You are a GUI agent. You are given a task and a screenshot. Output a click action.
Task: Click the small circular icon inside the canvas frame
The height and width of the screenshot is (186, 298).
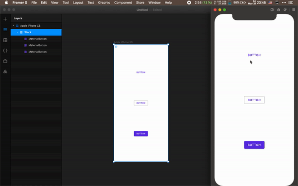(116, 47)
